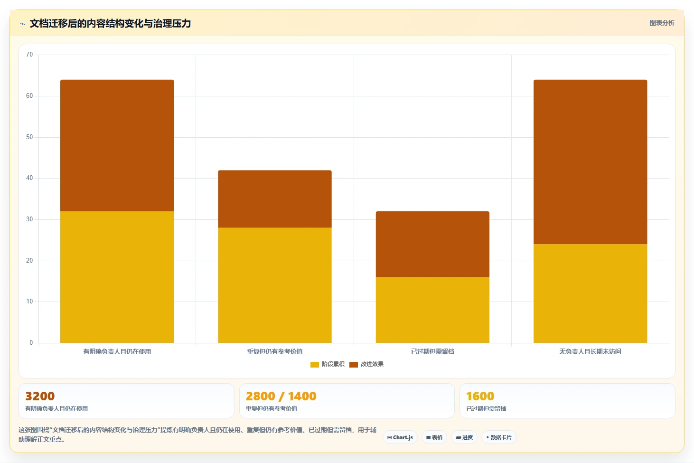Toggle the 阶段累积 legend item

click(328, 364)
